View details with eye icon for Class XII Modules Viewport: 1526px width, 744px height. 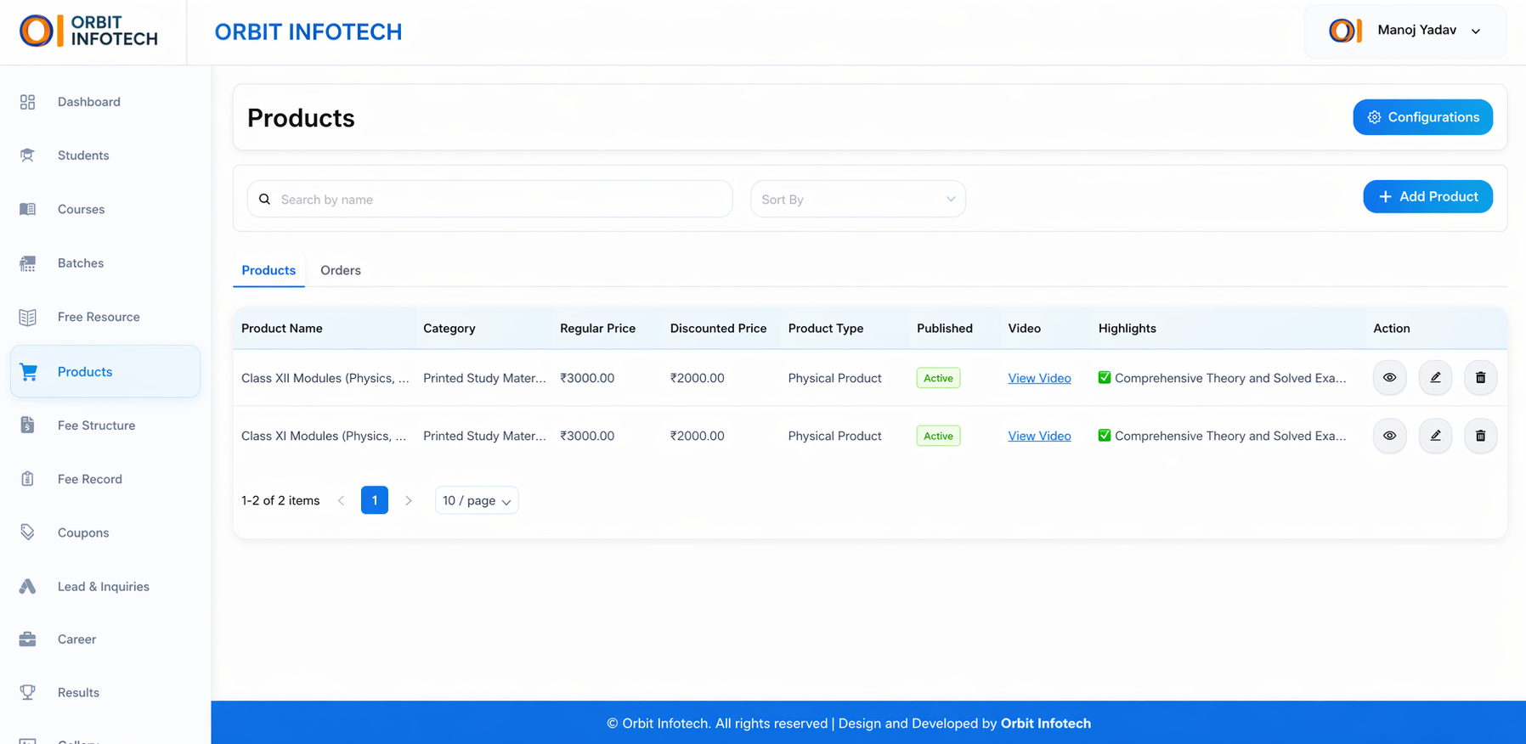1389,378
